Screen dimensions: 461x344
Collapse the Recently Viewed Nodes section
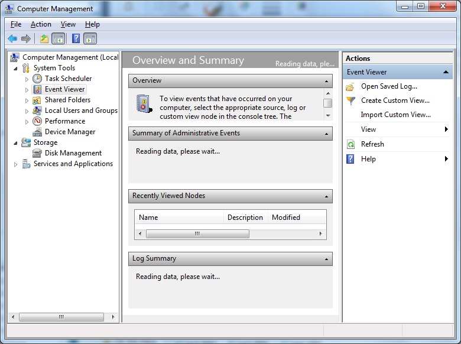[x=326, y=196]
